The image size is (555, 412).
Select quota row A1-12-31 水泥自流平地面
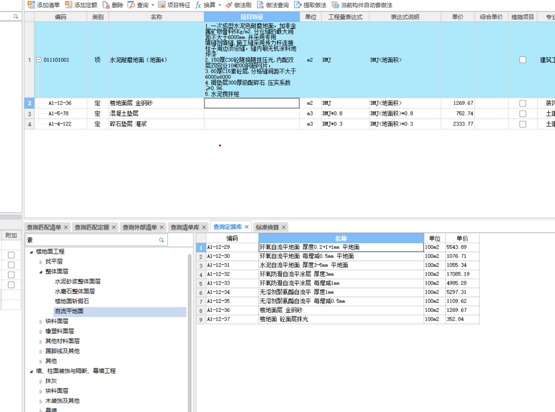tap(337, 265)
